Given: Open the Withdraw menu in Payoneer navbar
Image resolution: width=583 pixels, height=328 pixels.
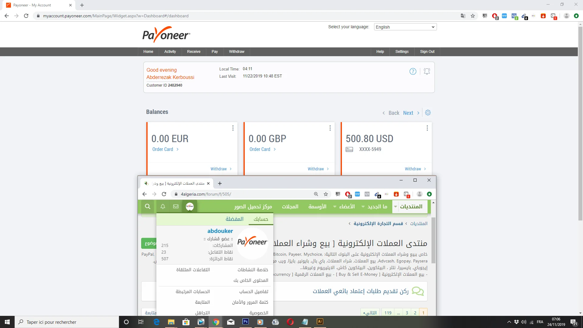Looking at the screenshot, I should (x=237, y=52).
